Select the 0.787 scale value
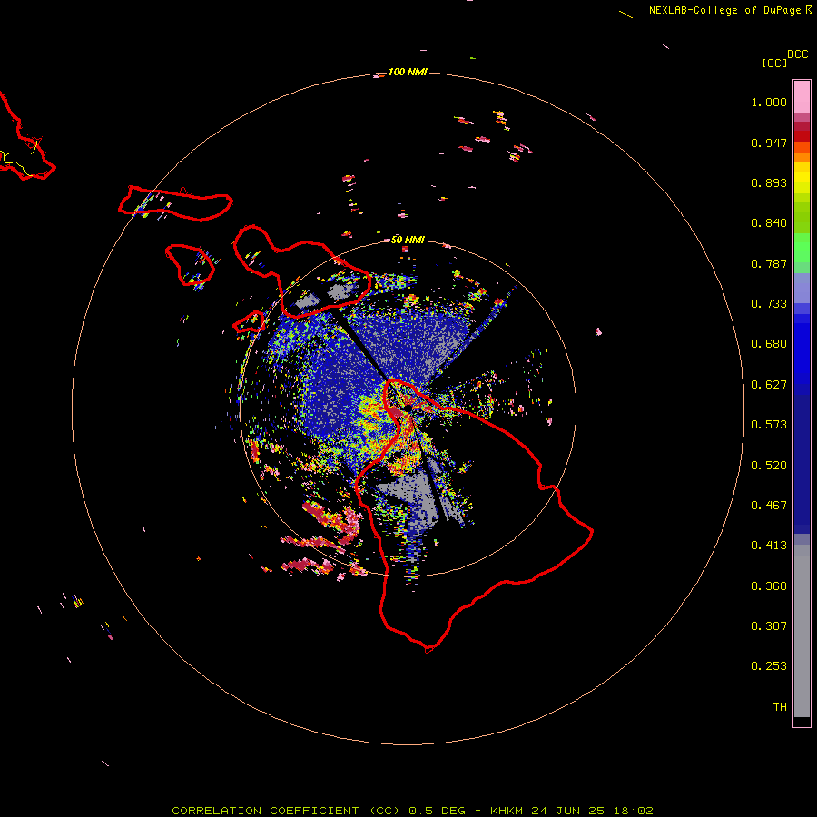The height and width of the screenshot is (817, 817). pyautogui.click(x=769, y=263)
